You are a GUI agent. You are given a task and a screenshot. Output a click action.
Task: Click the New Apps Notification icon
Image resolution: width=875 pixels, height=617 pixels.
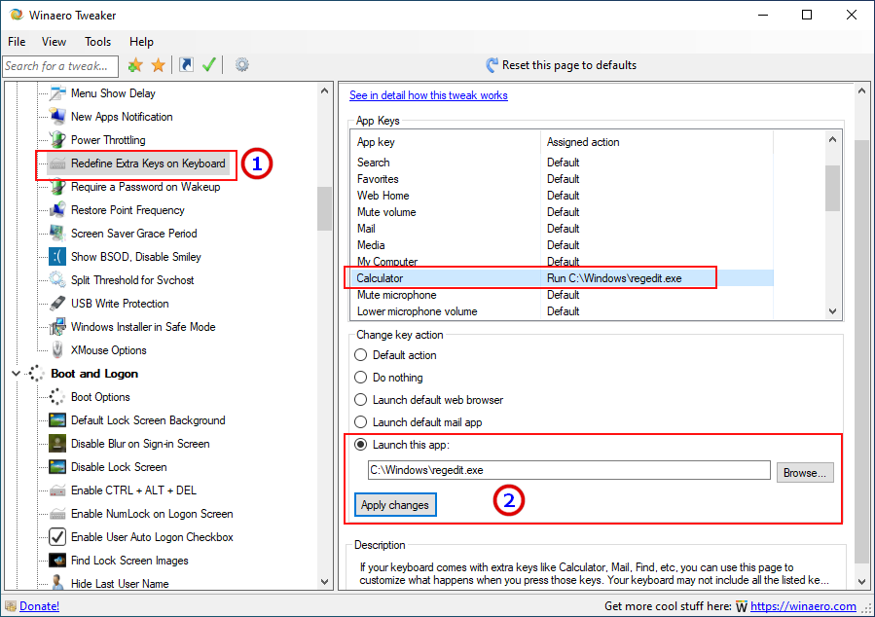point(56,117)
